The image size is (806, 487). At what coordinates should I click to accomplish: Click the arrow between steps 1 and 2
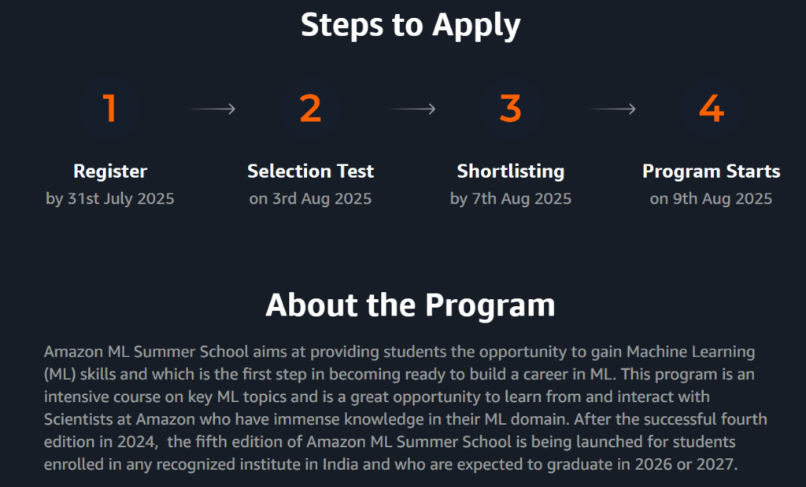click(x=212, y=109)
